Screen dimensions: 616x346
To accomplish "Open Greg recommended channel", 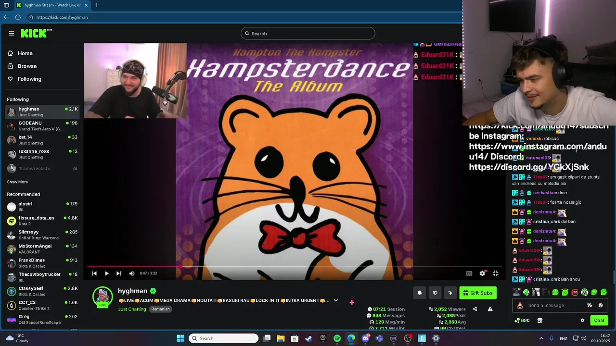I will (x=42, y=319).
